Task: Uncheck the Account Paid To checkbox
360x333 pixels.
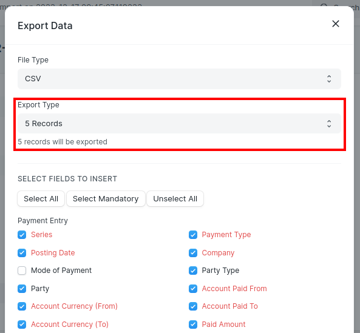Action: click(193, 306)
